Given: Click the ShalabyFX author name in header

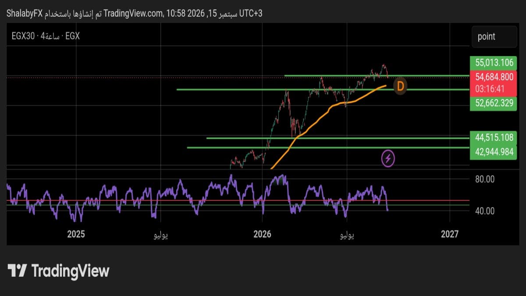Looking at the screenshot, I should 24,14.
